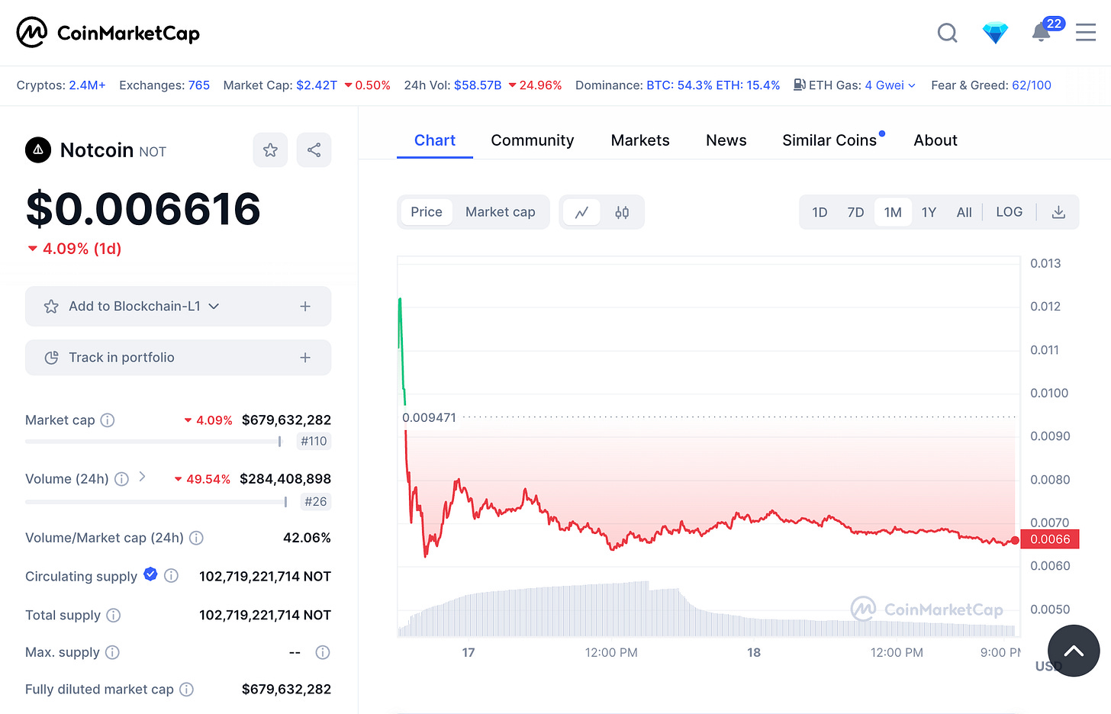Click the #26 volume rank badge

(x=315, y=501)
